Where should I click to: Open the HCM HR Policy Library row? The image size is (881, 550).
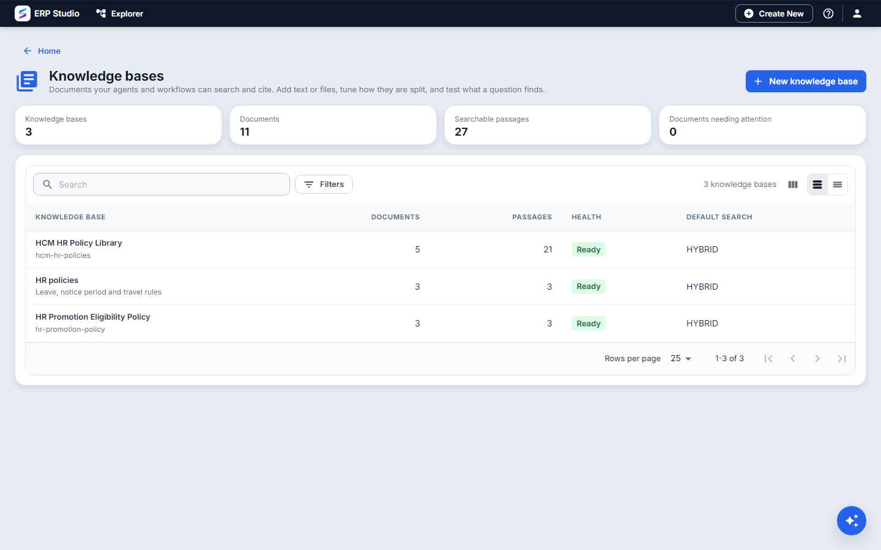[441, 249]
